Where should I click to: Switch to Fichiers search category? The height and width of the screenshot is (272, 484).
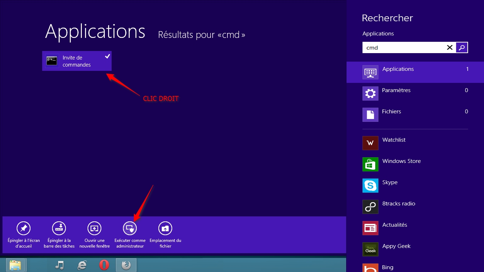point(415,115)
